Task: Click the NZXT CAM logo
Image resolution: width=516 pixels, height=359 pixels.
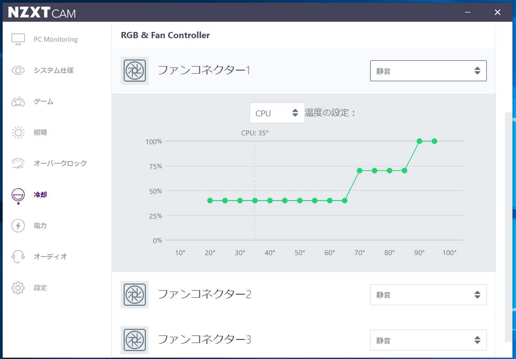Action: click(42, 12)
